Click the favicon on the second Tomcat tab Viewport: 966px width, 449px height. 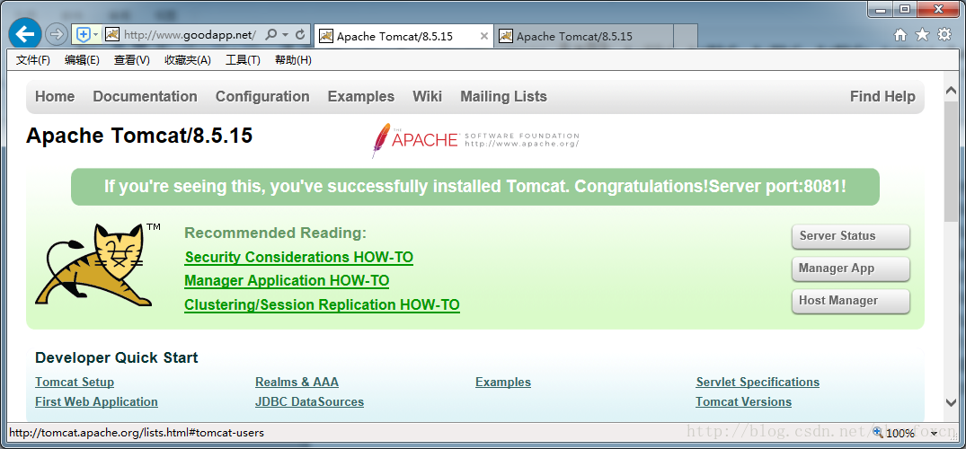click(505, 36)
